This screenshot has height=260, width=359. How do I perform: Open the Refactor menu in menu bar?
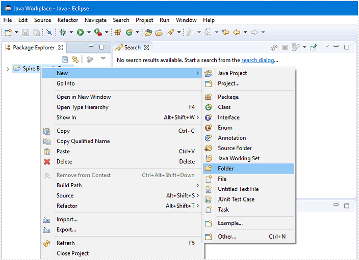[x=67, y=20]
